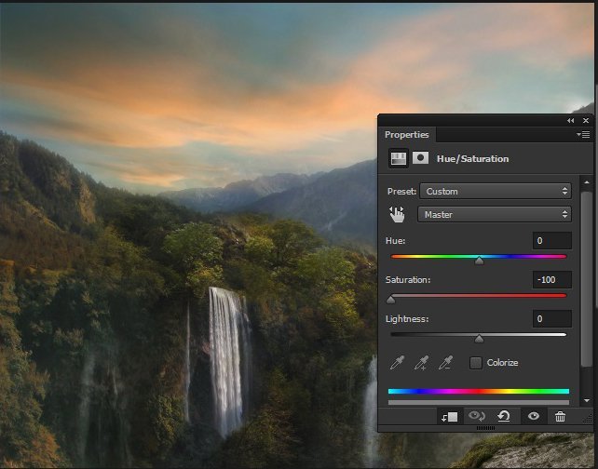Open the Preset dropdown showing Custom
The image size is (598, 469).
(x=495, y=191)
